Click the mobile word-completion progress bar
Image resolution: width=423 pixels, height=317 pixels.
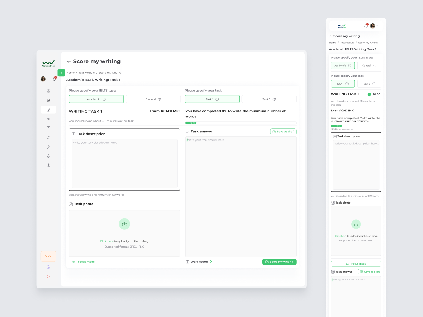pos(356,126)
